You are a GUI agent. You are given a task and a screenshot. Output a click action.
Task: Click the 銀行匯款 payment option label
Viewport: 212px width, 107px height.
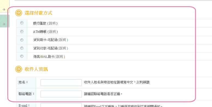[40, 23]
